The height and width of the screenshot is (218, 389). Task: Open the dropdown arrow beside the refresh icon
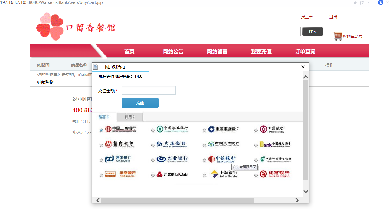368,2
